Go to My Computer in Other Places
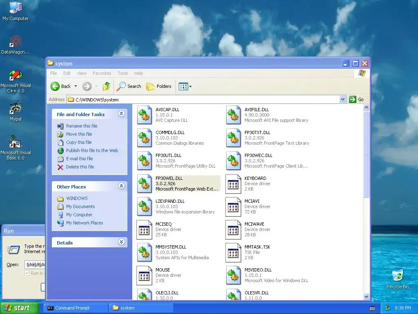The width and height of the screenshot is (418, 314). [79, 215]
